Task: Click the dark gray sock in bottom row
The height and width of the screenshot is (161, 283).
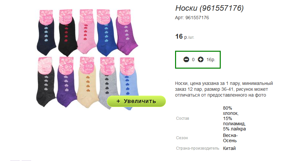Action: [x=46, y=82]
